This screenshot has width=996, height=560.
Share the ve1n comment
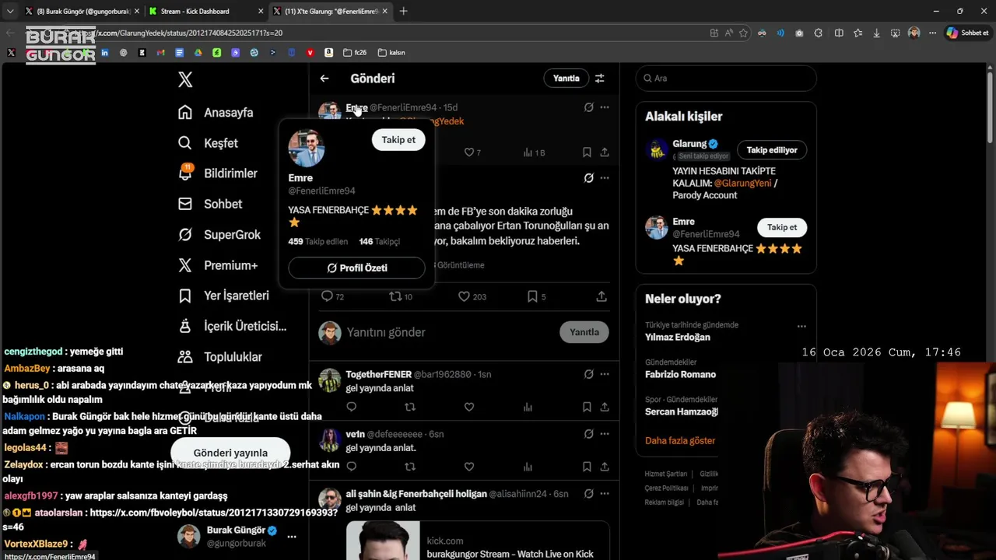[x=605, y=467]
